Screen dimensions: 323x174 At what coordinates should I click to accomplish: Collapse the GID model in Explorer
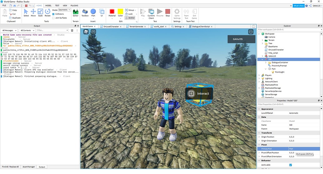point(262,59)
